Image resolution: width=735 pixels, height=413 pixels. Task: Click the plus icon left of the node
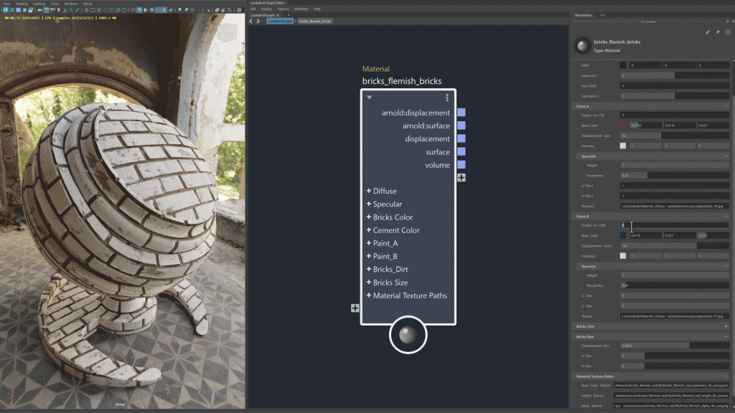click(x=355, y=308)
